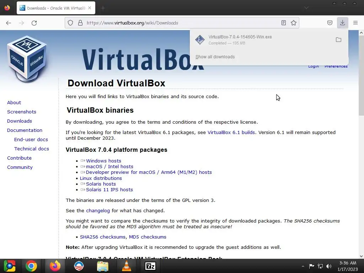The height and width of the screenshot is (273, 364).
Task: Click the Login link
Action: [x=314, y=66]
